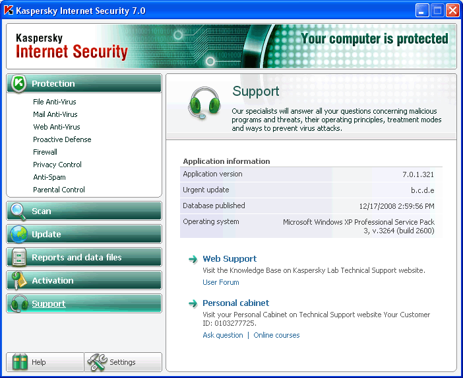Select the Support section label
The width and height of the screenshot is (463, 378).
tap(49, 304)
